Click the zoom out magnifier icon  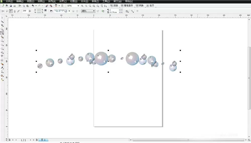[x=86, y=6]
